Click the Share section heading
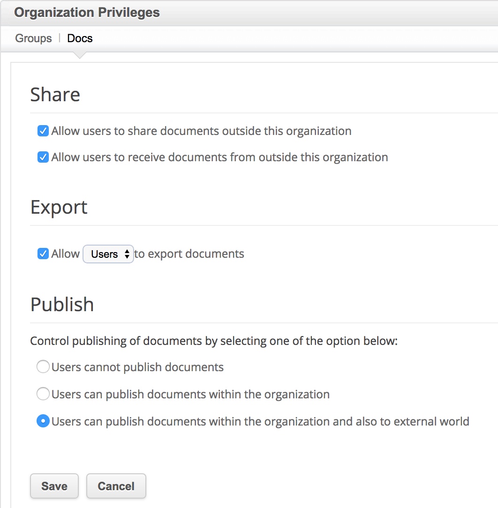The height and width of the screenshot is (508, 498). point(55,95)
